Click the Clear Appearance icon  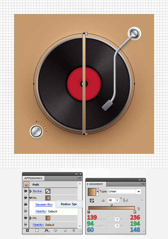pyautogui.click(x=55, y=230)
